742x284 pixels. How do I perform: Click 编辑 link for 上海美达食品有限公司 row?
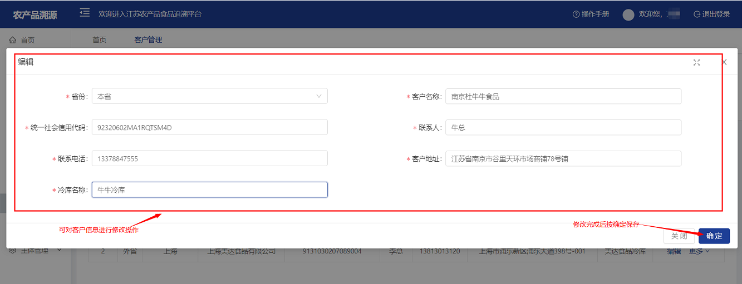674,251
